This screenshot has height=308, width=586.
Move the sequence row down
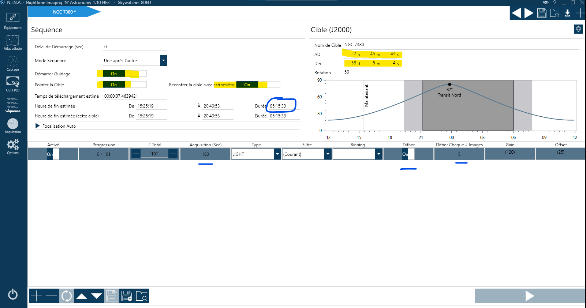pos(97,296)
